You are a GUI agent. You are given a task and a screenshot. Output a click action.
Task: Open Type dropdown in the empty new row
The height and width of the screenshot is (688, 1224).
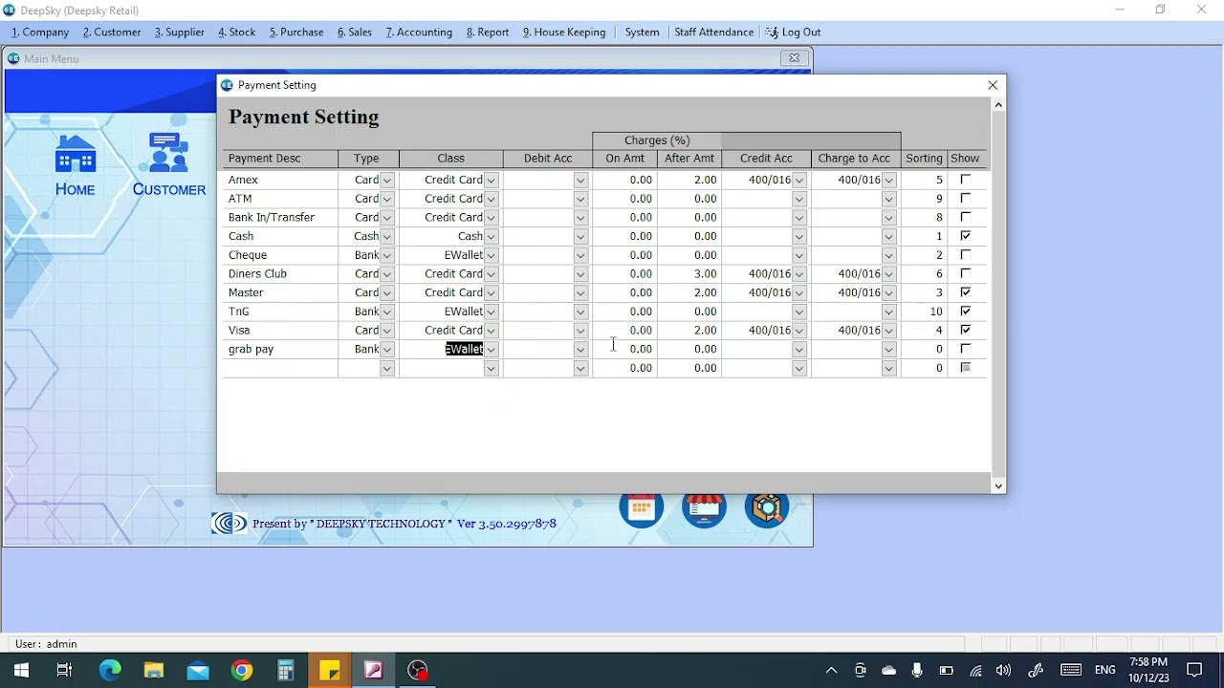tap(387, 368)
